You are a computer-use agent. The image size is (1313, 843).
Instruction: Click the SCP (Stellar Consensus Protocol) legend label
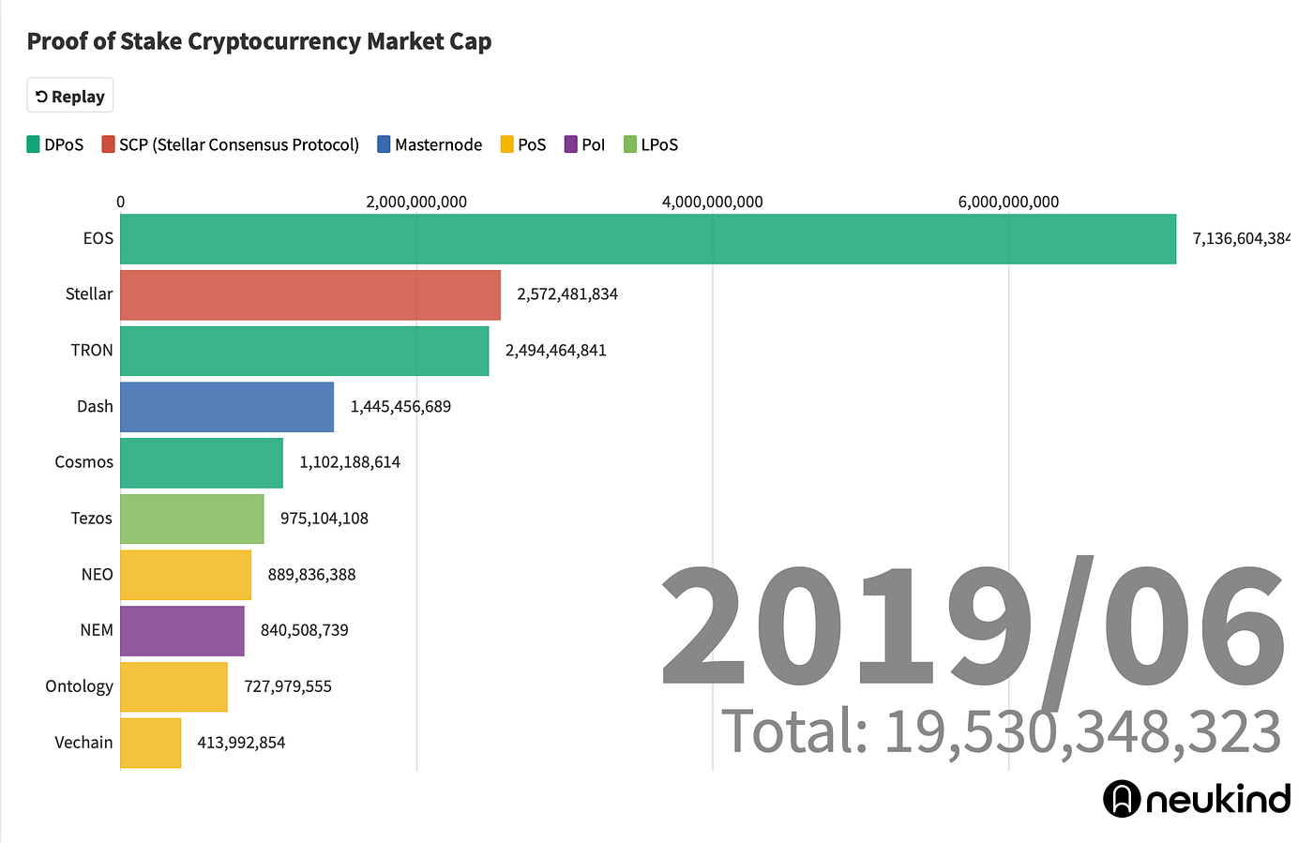tap(239, 144)
